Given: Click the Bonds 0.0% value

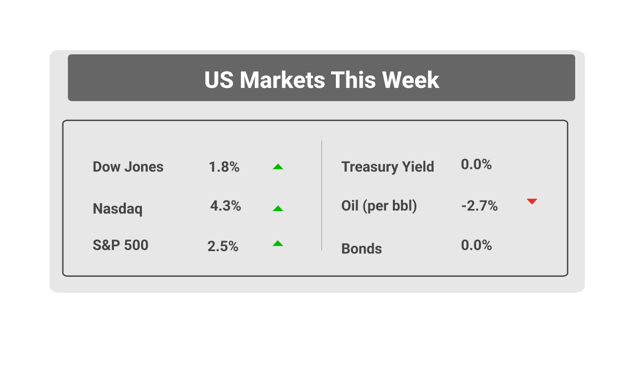Looking at the screenshot, I should [476, 245].
